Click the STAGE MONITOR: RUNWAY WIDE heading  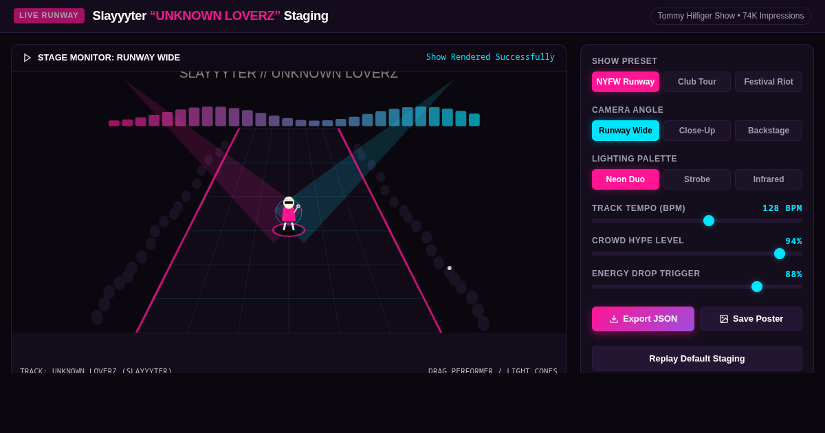[x=109, y=58]
